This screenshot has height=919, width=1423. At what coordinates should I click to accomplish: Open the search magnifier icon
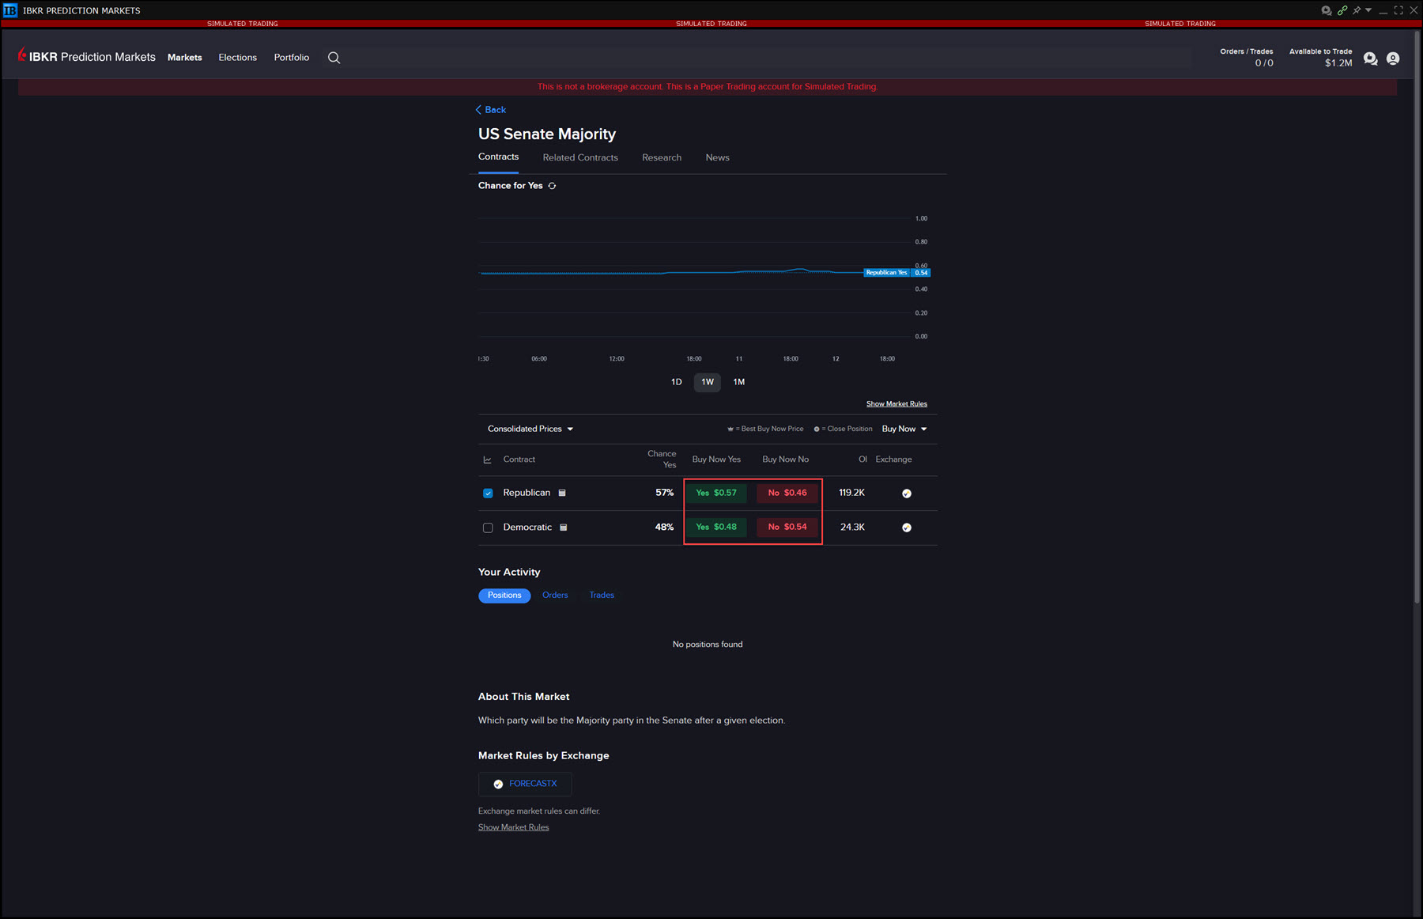(334, 58)
